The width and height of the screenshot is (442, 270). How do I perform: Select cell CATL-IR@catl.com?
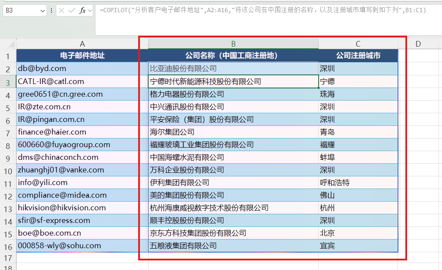[82, 81]
